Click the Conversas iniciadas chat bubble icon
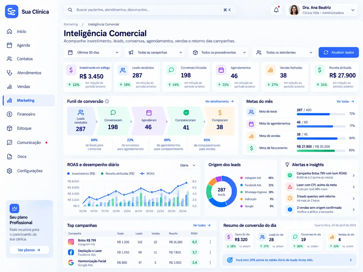Screen dimensions: 363x272 coord(171,70)
